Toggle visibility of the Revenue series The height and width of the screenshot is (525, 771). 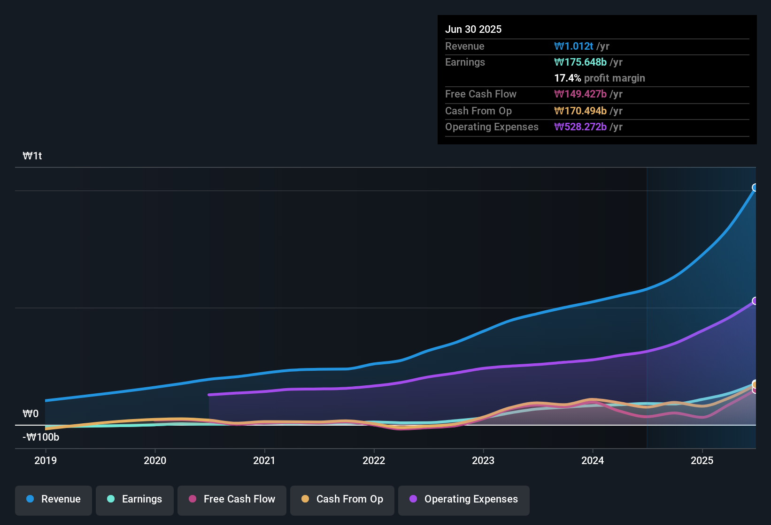click(x=53, y=499)
